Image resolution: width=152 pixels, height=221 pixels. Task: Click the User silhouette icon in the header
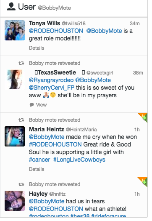pos(11,7)
